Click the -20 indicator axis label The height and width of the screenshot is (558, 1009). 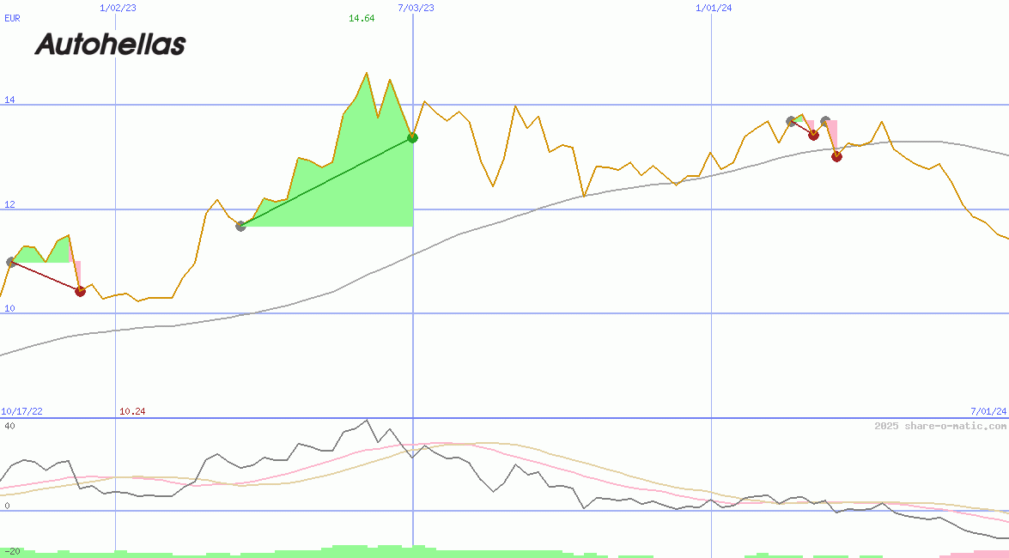coord(12,550)
